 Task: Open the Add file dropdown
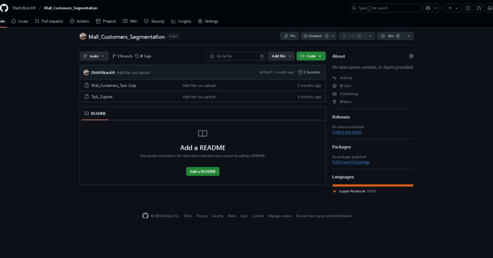pos(281,56)
